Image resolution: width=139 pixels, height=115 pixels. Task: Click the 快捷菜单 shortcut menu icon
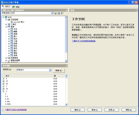tap(9, 58)
